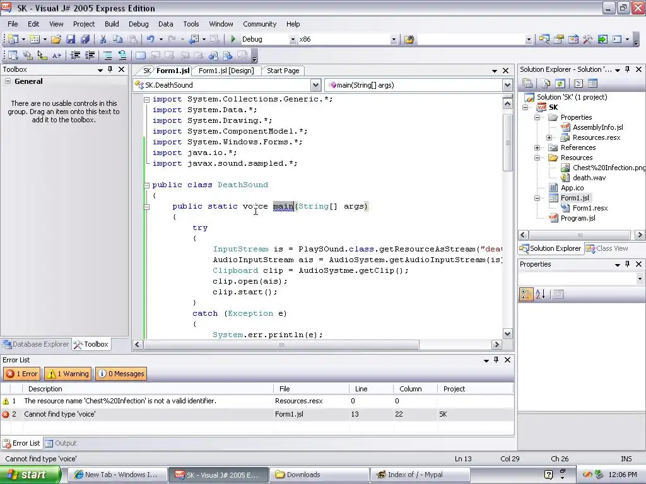Collapse the General group in Toolbox

click(x=8, y=81)
